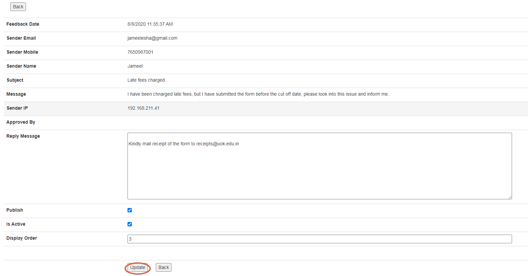Click the Reply Message field label

coord(23,136)
